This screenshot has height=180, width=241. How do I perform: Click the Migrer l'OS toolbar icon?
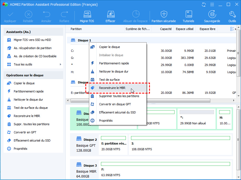point(87,16)
